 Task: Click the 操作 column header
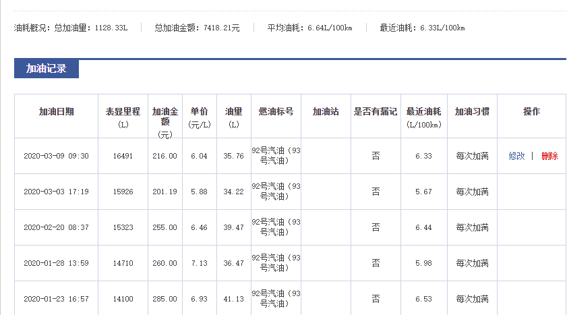tap(531, 112)
